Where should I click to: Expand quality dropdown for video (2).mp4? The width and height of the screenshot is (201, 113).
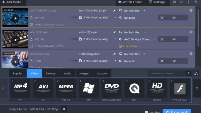pos(115,39)
